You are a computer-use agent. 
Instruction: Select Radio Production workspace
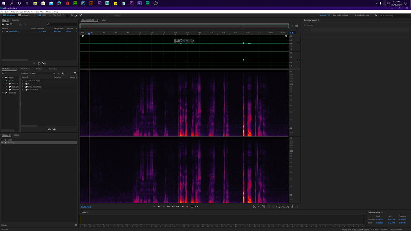(x=362, y=16)
